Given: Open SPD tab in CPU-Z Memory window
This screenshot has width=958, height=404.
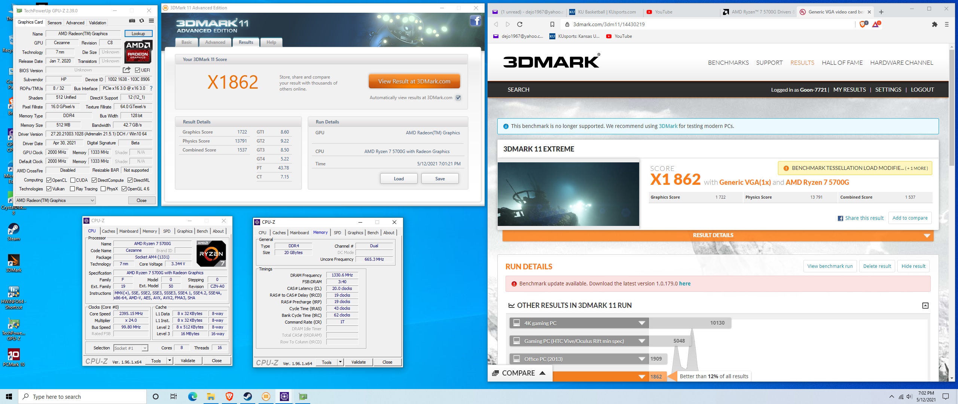Looking at the screenshot, I should pyautogui.click(x=337, y=233).
